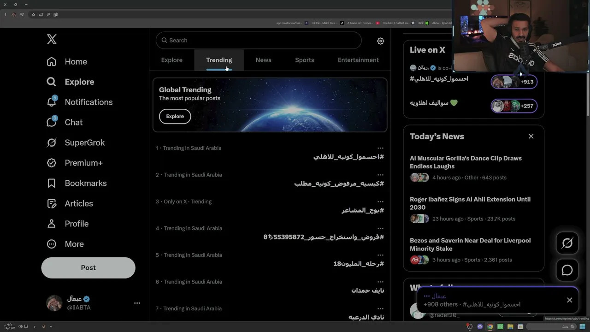Open Chat from the left sidebar

click(65, 122)
